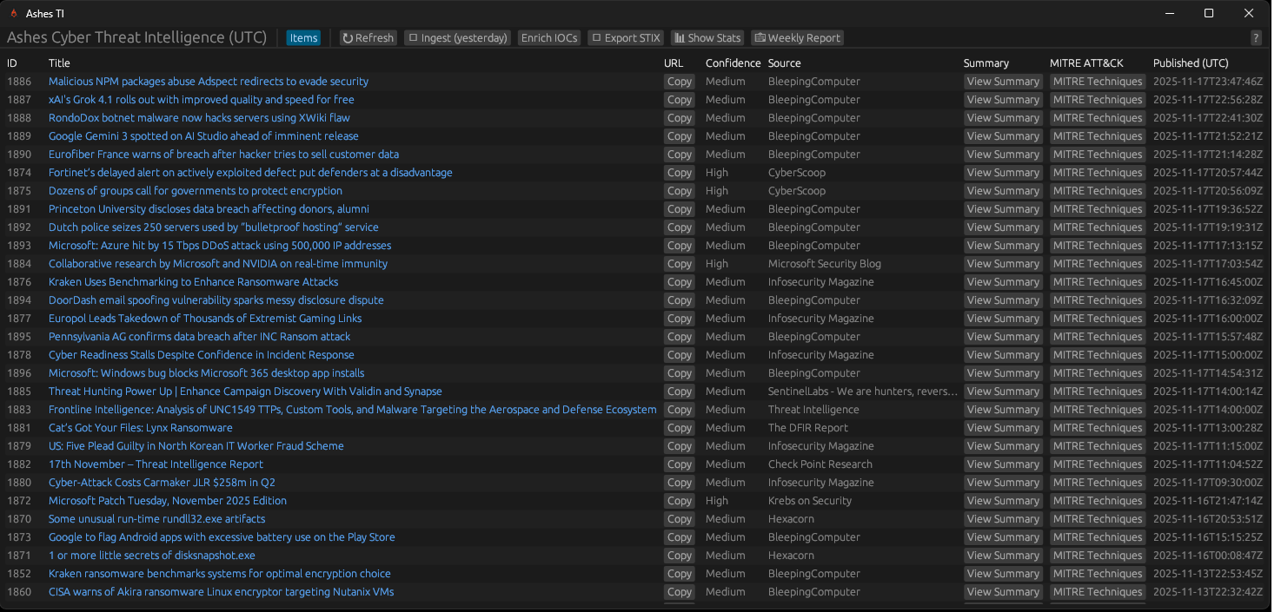Sort by the Published (UTC) column header
The image size is (1281, 612).
point(1190,63)
